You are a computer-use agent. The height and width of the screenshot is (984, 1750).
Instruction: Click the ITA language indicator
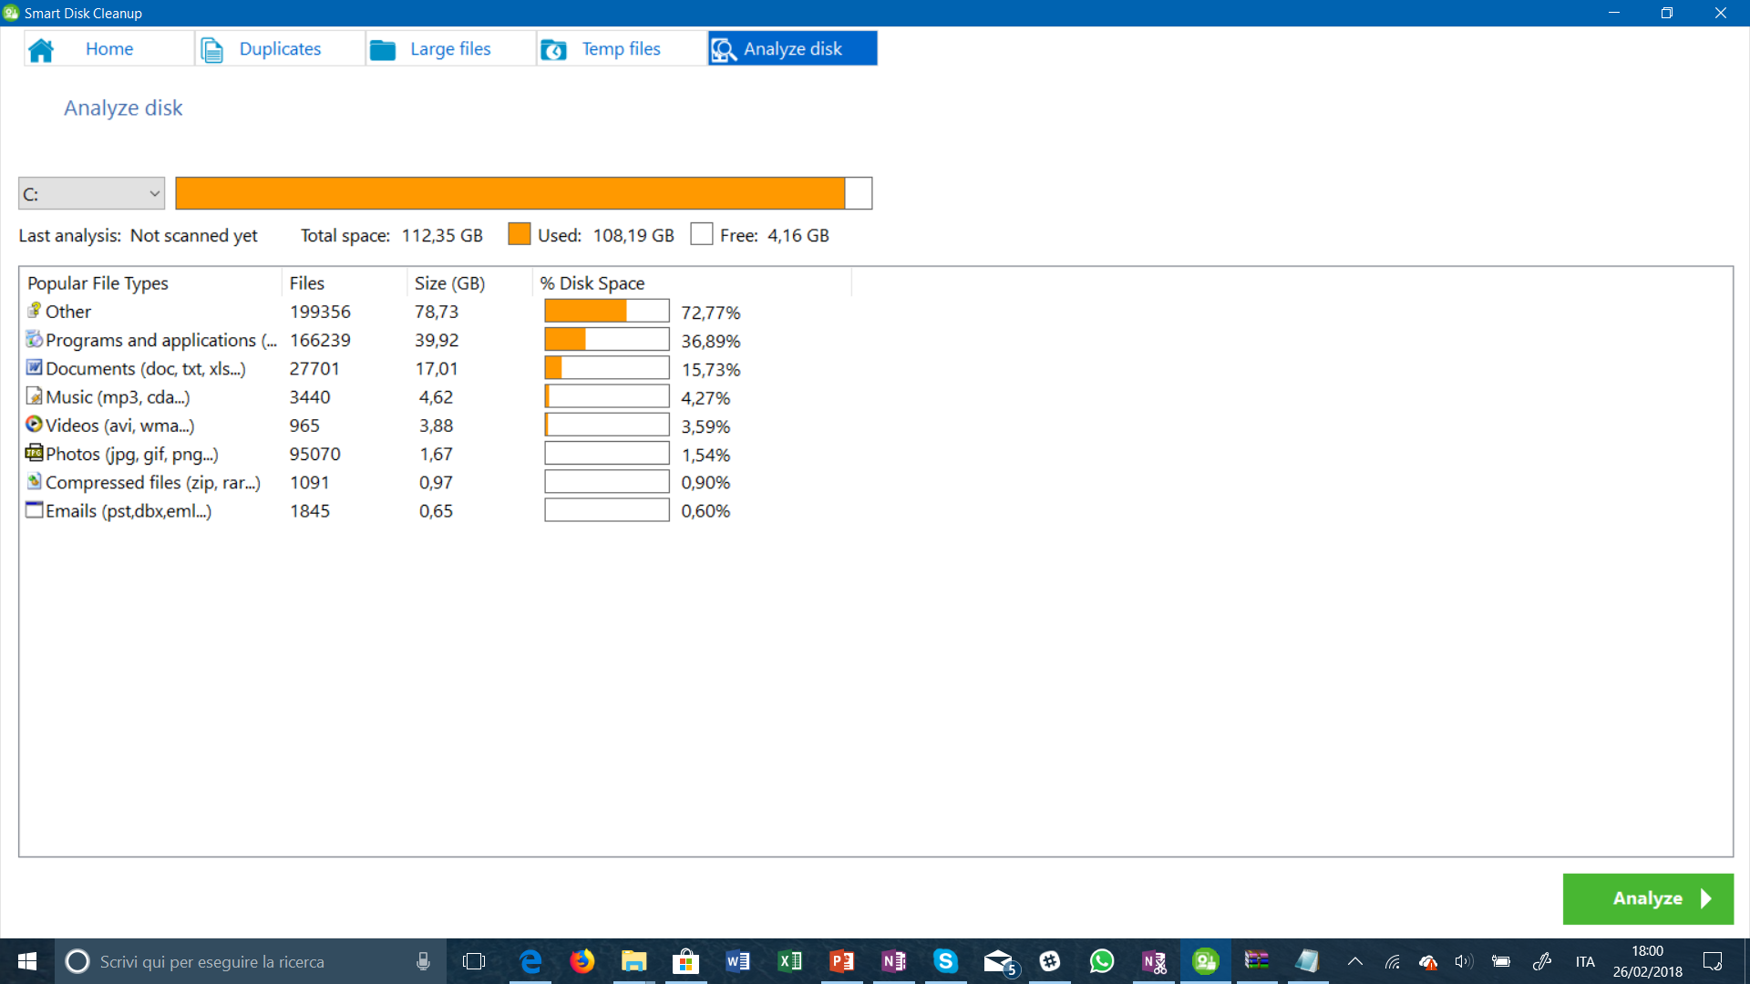[1585, 961]
